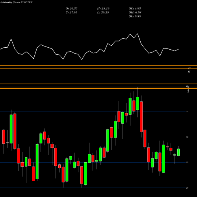The height and width of the screenshot is (197, 197).
Task: Click the '20' price axis label
Action: [x=187, y=188]
